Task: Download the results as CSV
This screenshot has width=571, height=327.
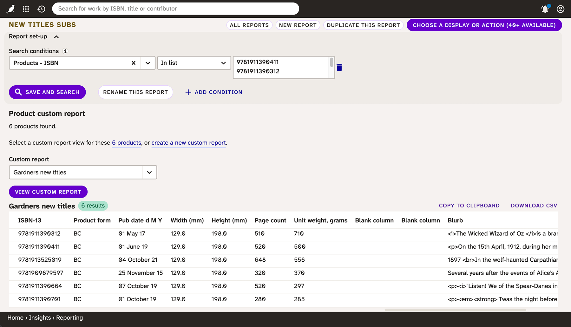Action: pyautogui.click(x=534, y=206)
